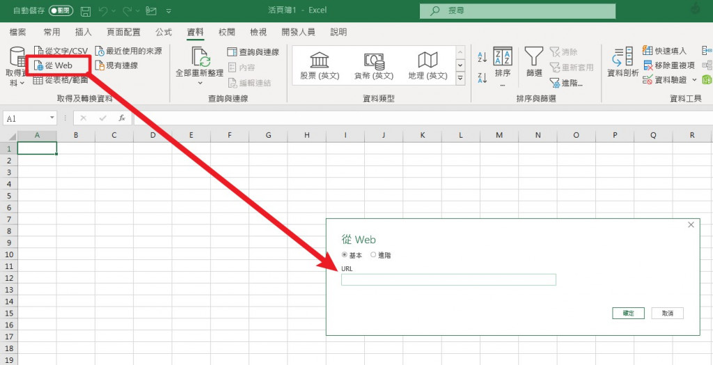Click 移除重複項 Remove Duplicates button
713x365 pixels.
point(669,65)
